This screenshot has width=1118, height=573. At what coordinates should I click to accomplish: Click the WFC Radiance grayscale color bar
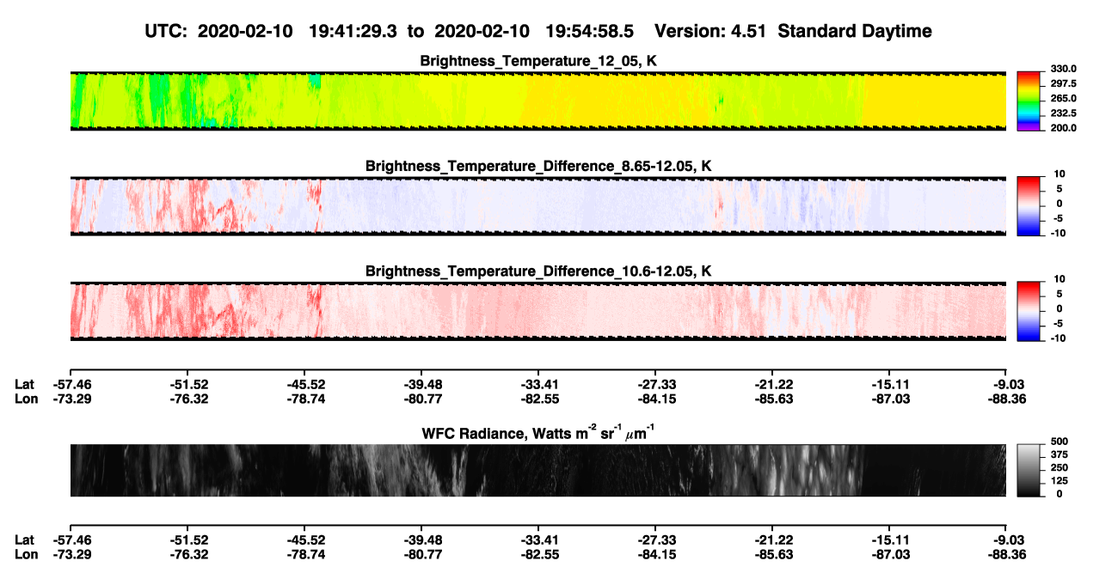pos(1029,470)
